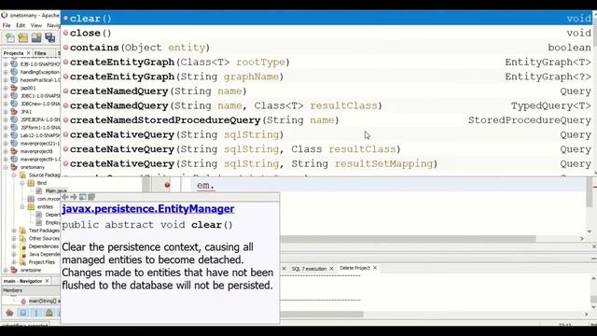Go forward in the Javadoc popup

74,197
